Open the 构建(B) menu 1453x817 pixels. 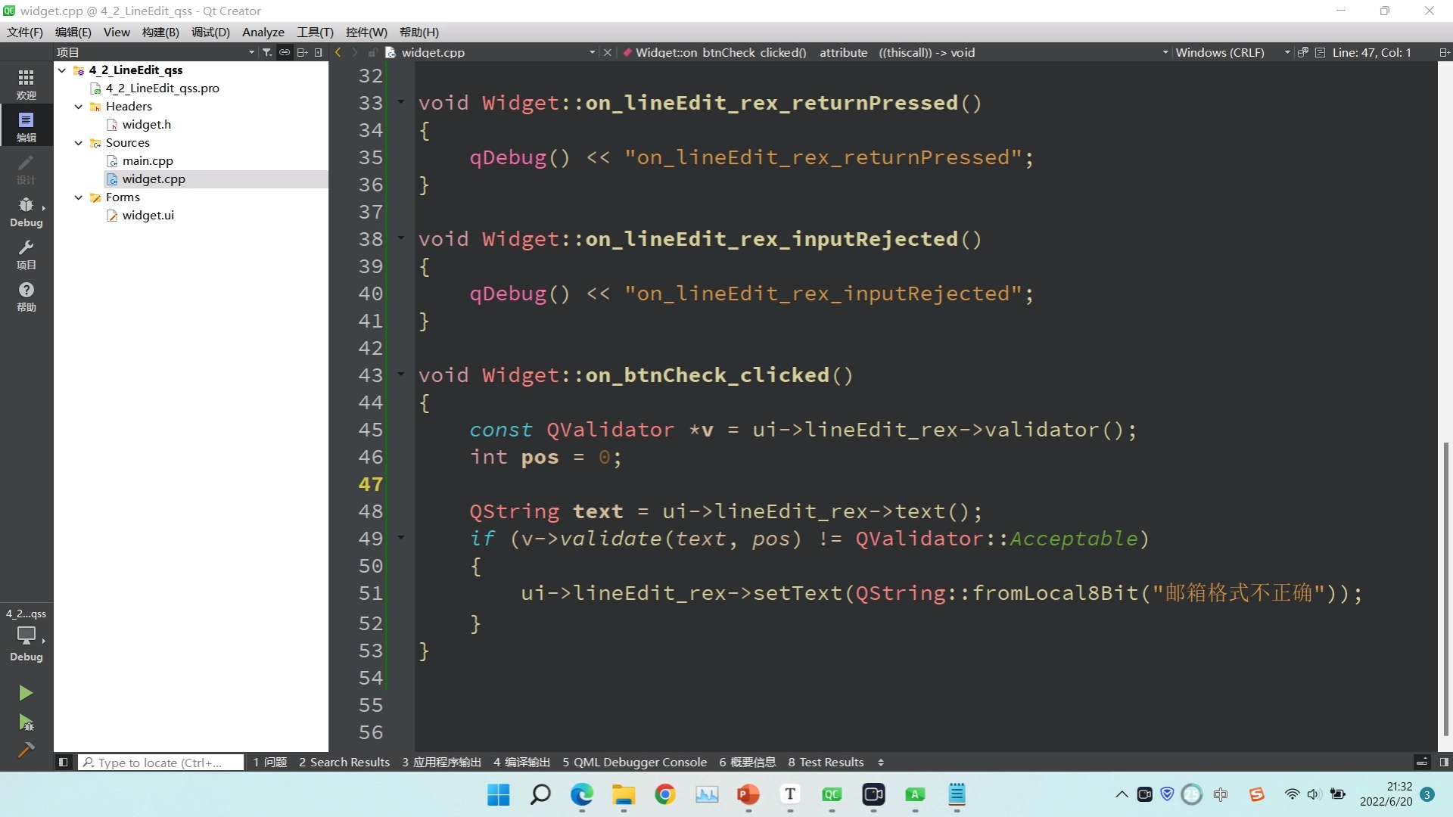[x=160, y=32]
